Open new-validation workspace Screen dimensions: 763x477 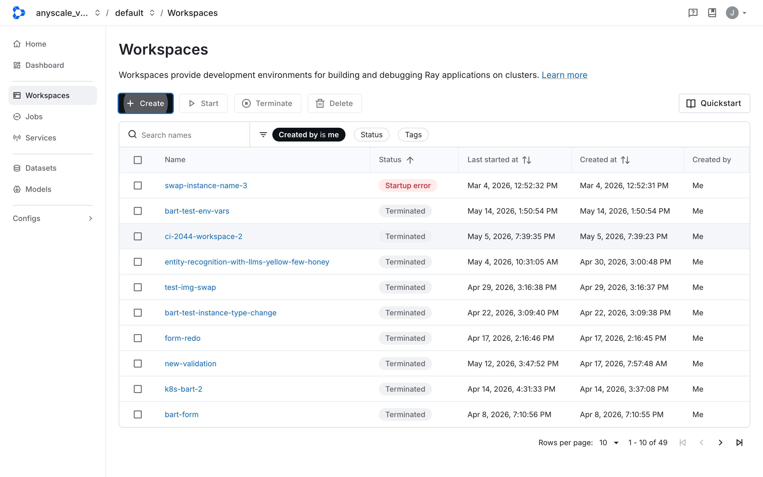point(190,364)
